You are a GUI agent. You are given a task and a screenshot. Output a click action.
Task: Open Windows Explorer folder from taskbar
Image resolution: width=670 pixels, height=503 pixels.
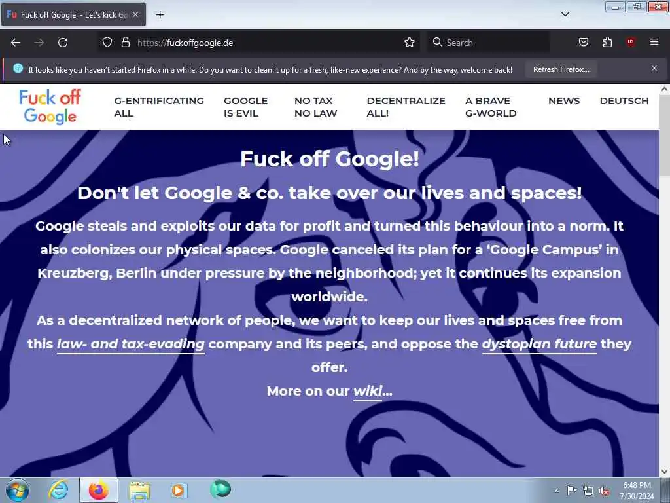click(x=139, y=490)
